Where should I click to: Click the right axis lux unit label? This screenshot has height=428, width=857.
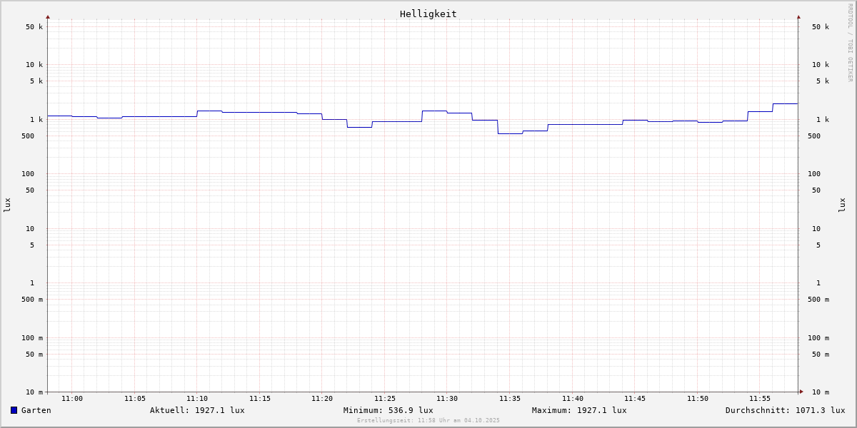click(842, 205)
